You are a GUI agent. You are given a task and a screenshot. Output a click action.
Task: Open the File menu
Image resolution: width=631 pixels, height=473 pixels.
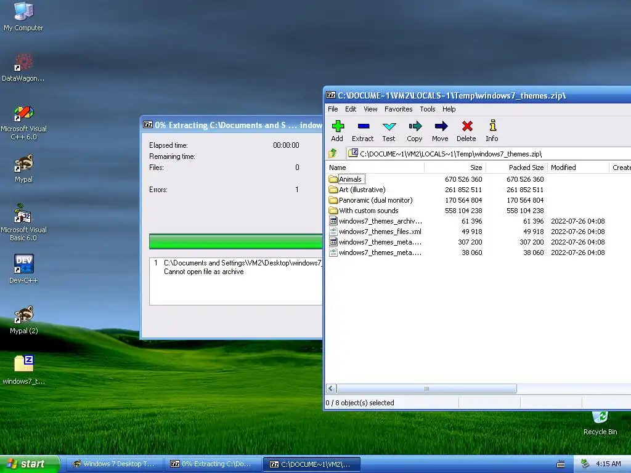(x=333, y=109)
